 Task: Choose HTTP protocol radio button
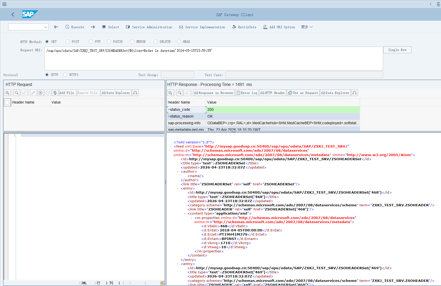47,75
